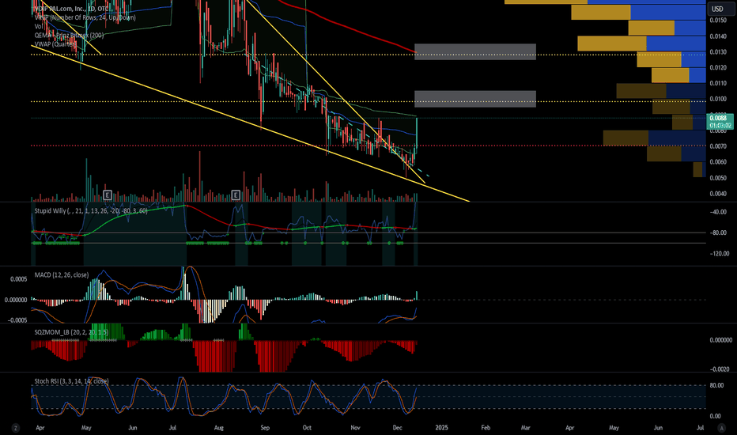The image size is (737, 435).
Task: Click the Oct label on time axis
Action: pos(307,428)
